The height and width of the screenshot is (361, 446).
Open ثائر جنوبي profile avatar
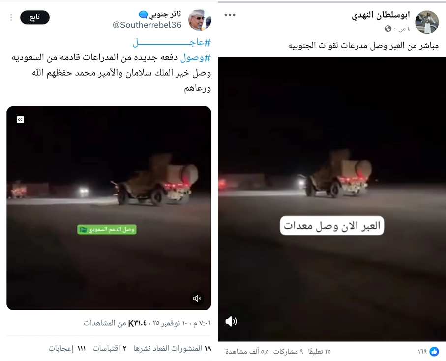pos(200,20)
